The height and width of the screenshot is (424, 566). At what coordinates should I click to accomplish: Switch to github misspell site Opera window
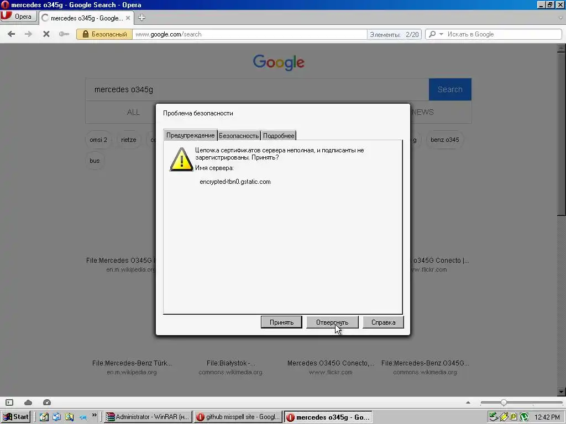(x=238, y=417)
